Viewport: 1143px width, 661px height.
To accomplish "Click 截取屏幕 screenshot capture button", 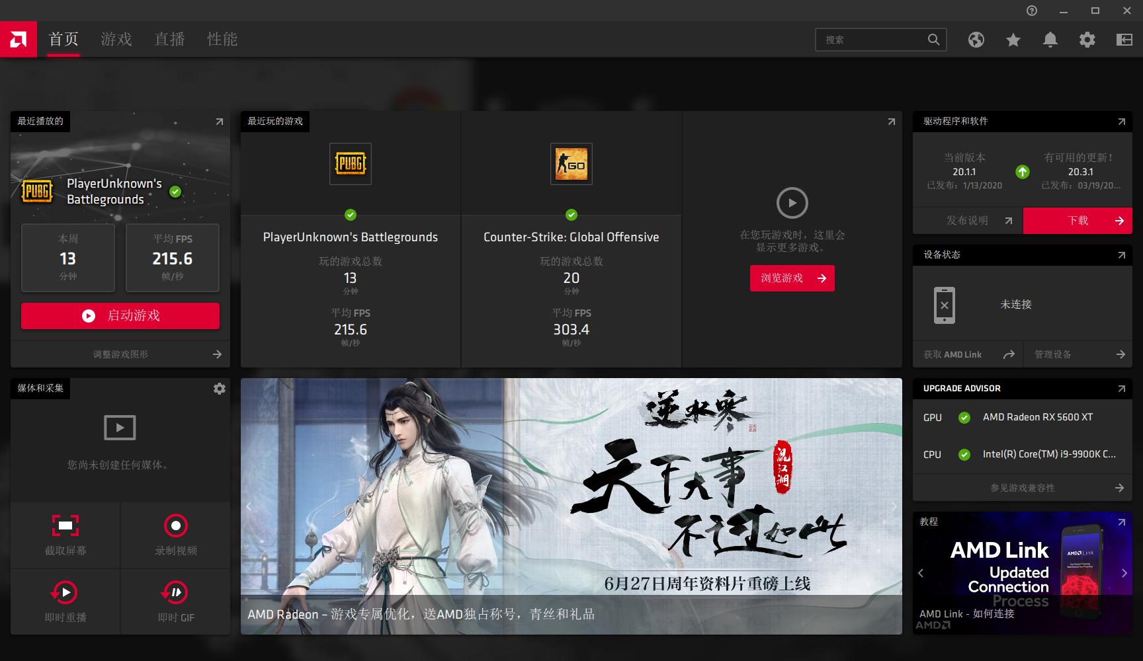I will point(65,535).
